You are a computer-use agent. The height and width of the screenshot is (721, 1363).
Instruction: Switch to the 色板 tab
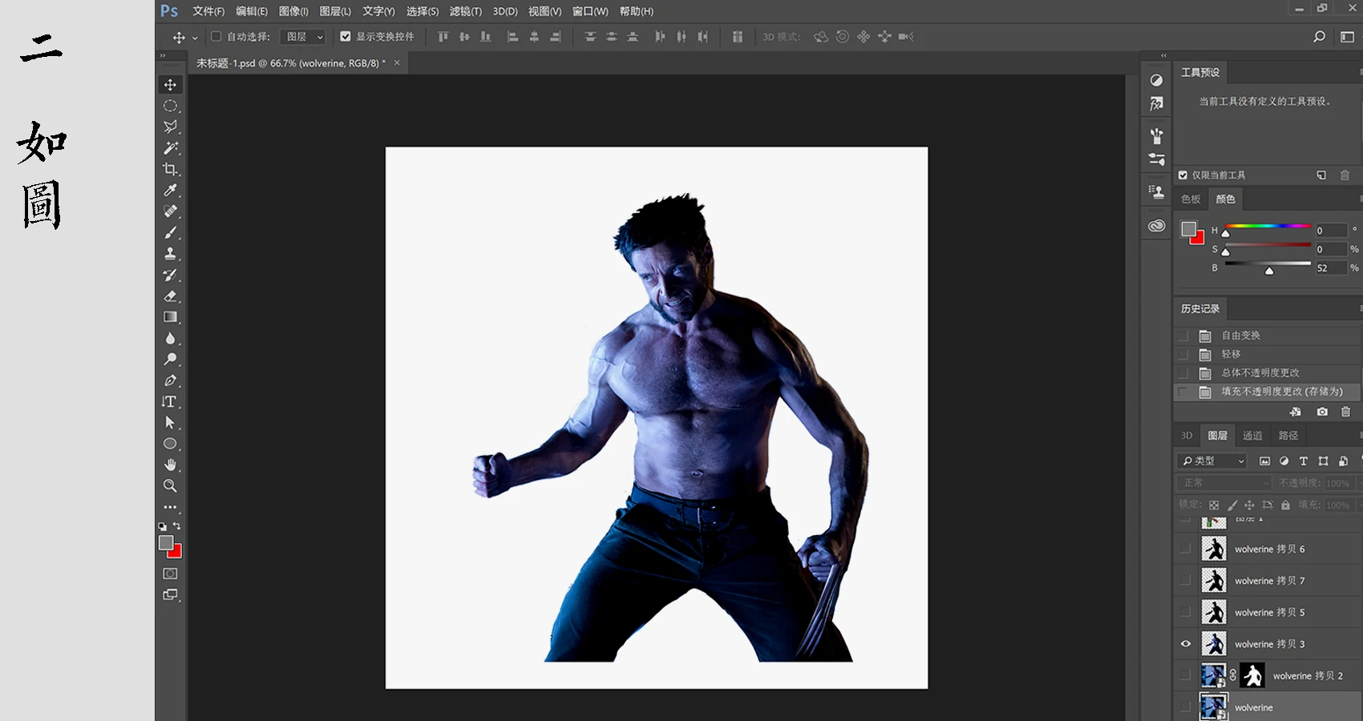pos(1191,199)
